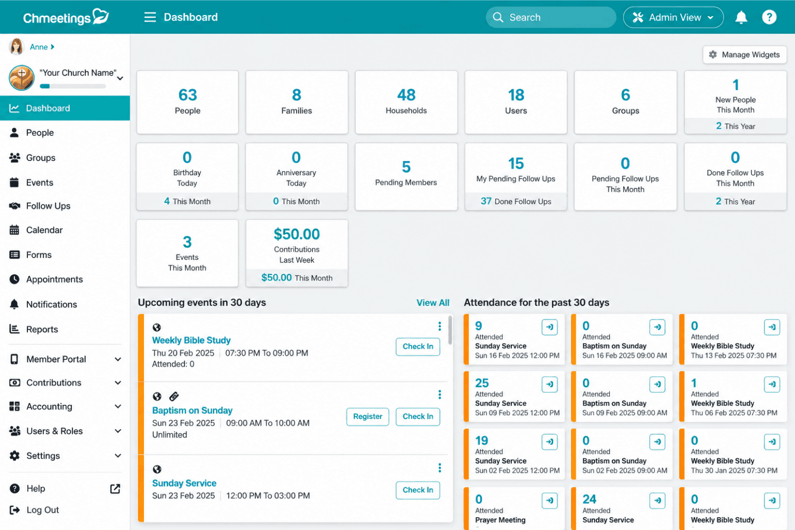Open attendance for Baptism on Sunday 02 Feb

(x=657, y=442)
